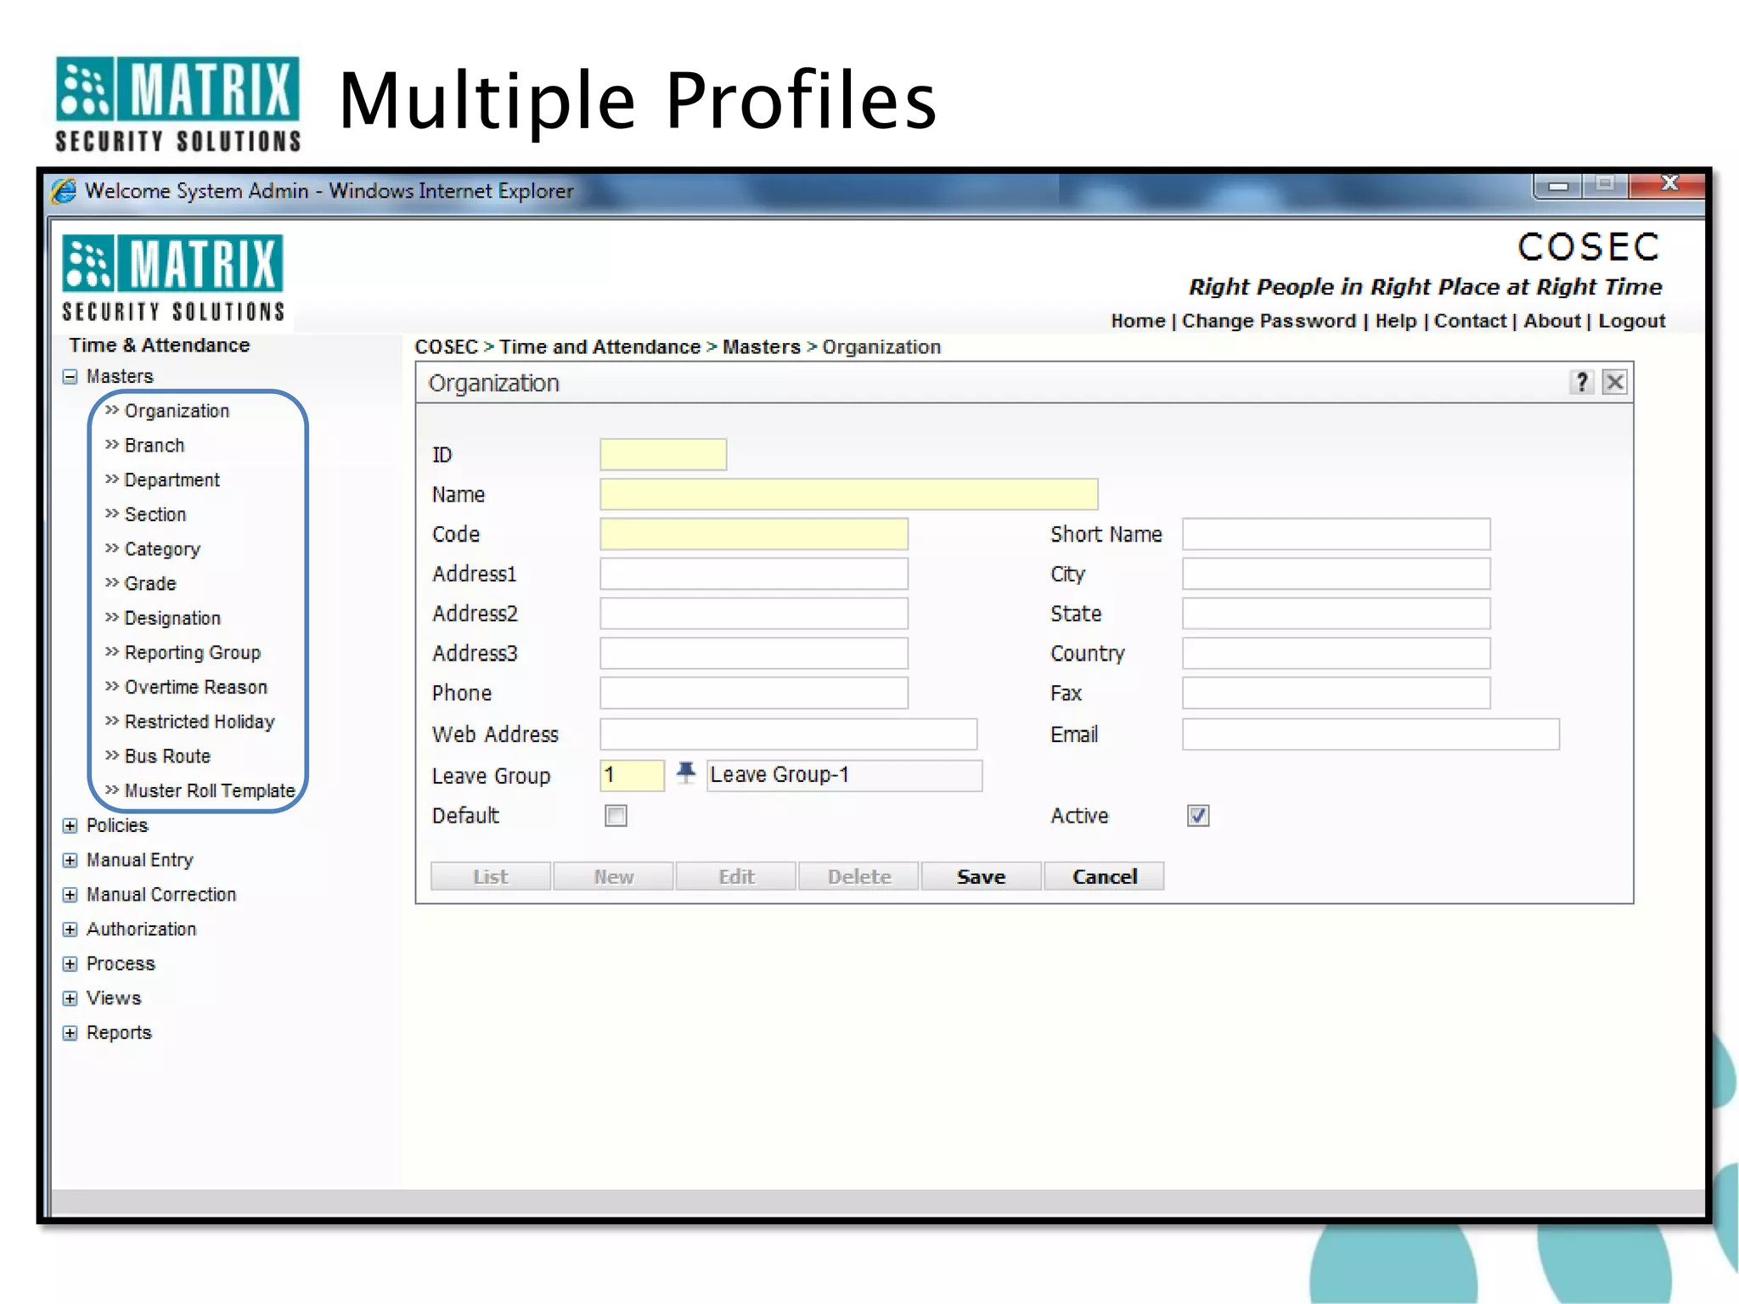Open Designation in the Masters menu
The height and width of the screenshot is (1304, 1739).
tap(172, 618)
